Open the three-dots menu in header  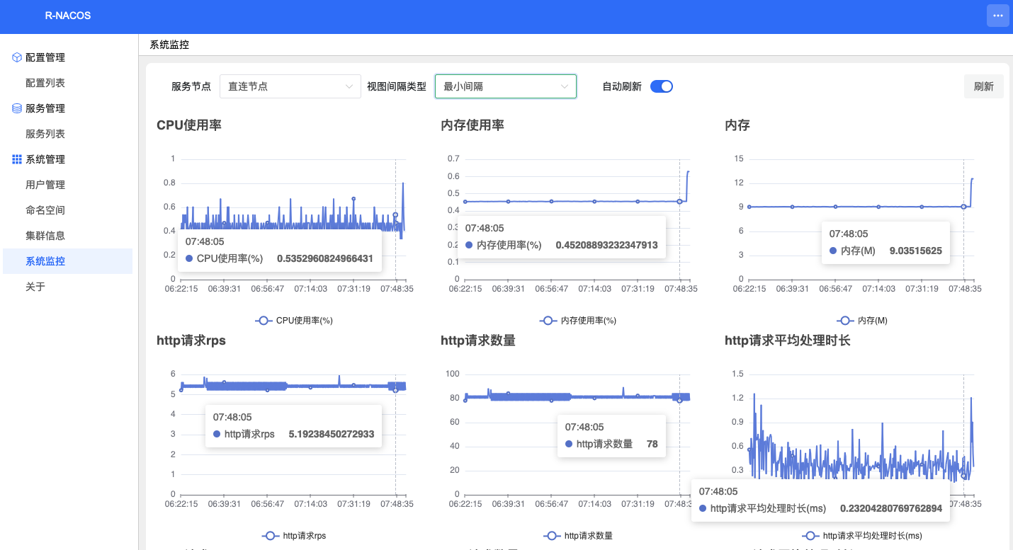(x=998, y=16)
